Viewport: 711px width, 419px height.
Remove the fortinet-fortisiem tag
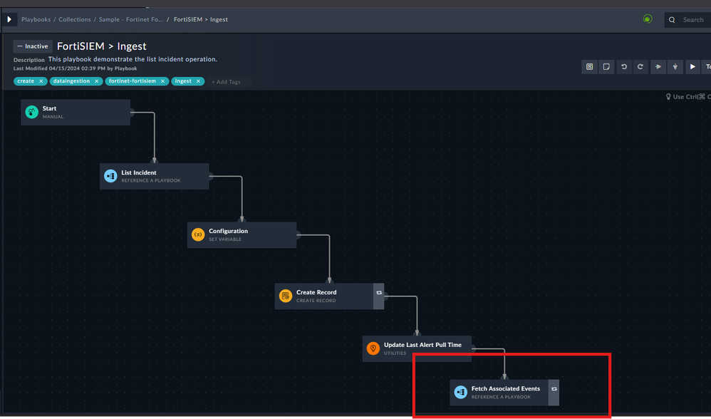[162, 81]
